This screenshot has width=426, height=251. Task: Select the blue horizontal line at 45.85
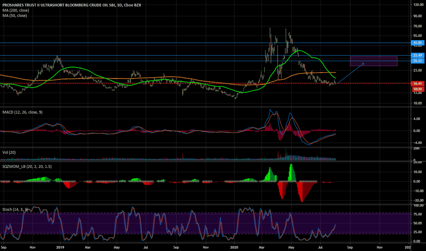pyautogui.click(x=205, y=43)
